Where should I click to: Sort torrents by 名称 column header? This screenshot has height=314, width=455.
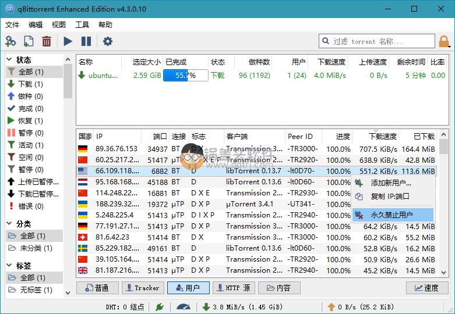98,62
